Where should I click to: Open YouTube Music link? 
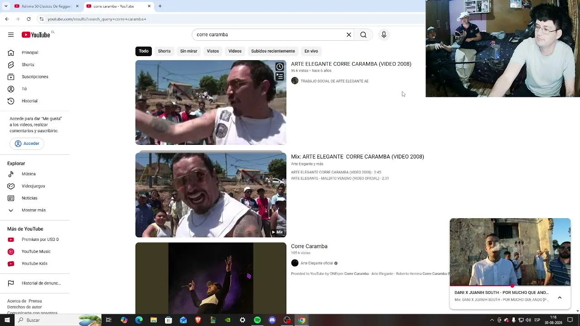(x=35, y=251)
